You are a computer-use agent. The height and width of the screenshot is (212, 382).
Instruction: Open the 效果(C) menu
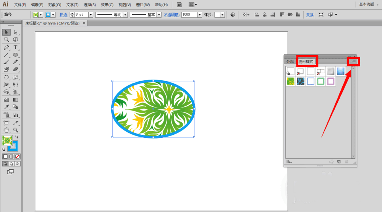[107, 5]
